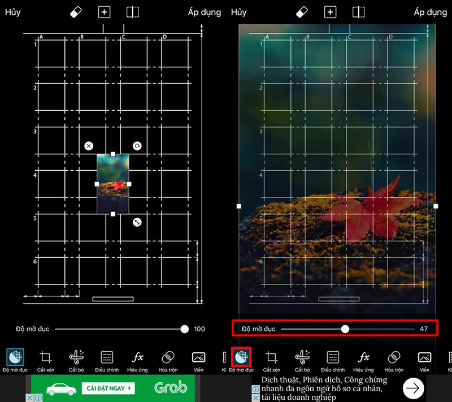This screenshot has height=402, width=452.
Task: Open Điều chỉnh adjust tool in right screen
Action: pyautogui.click(x=333, y=361)
